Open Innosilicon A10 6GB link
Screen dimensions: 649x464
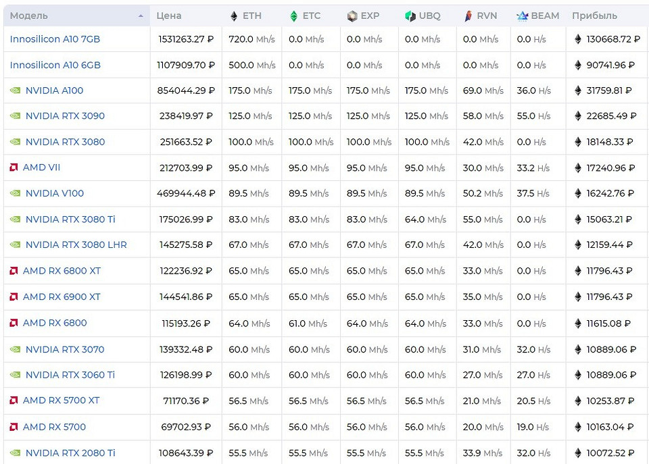pos(55,65)
